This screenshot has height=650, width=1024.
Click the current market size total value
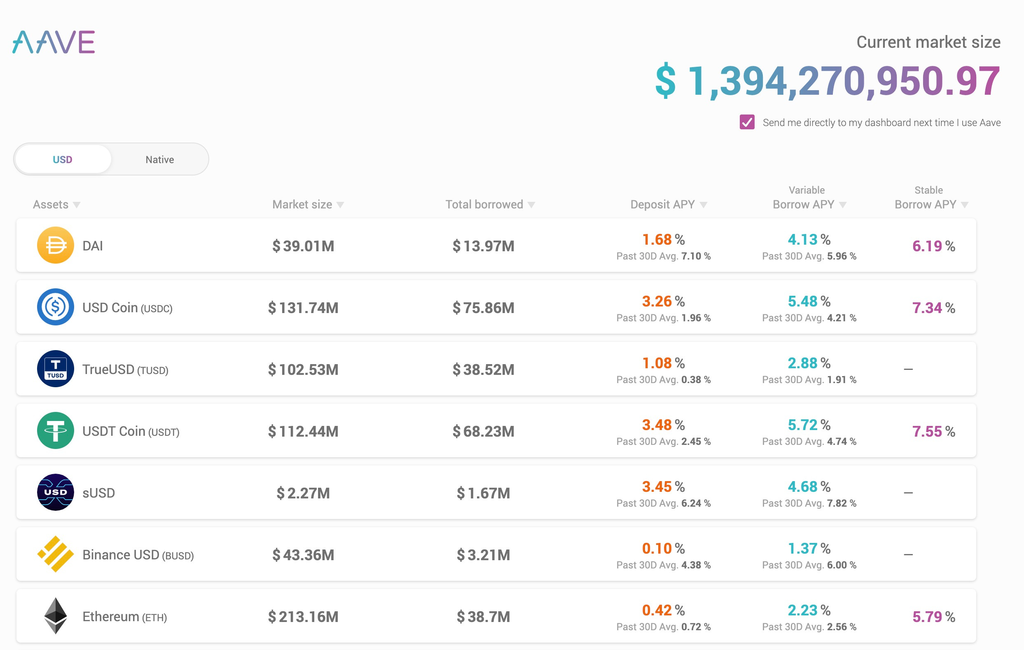(828, 81)
